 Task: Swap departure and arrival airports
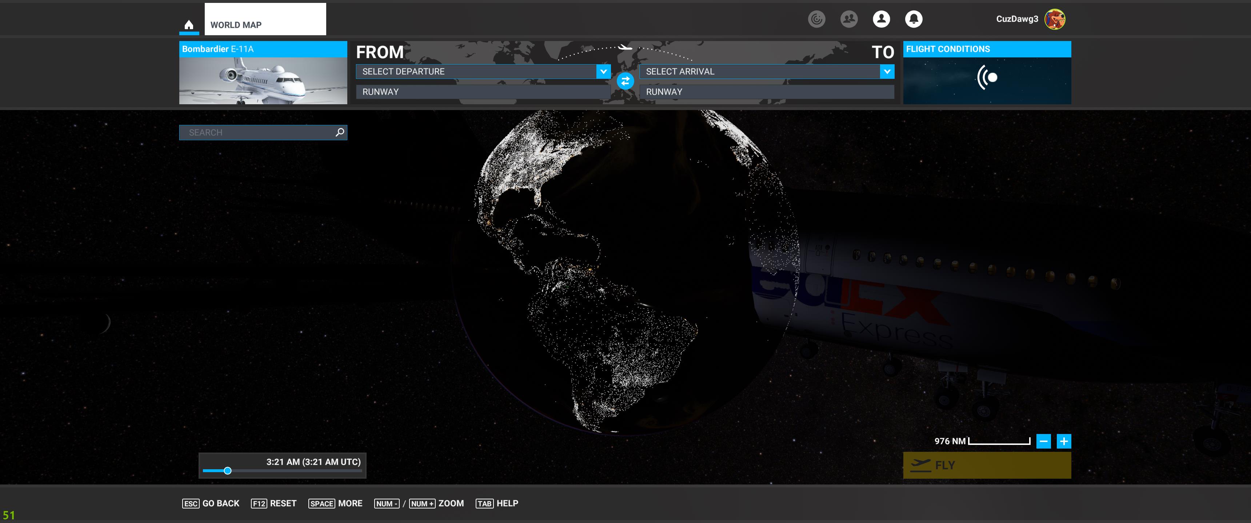[625, 81]
